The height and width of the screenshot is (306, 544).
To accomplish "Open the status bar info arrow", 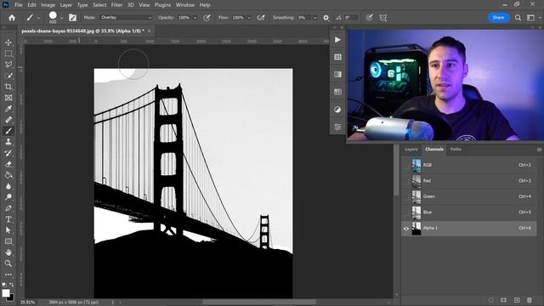I will (113, 303).
